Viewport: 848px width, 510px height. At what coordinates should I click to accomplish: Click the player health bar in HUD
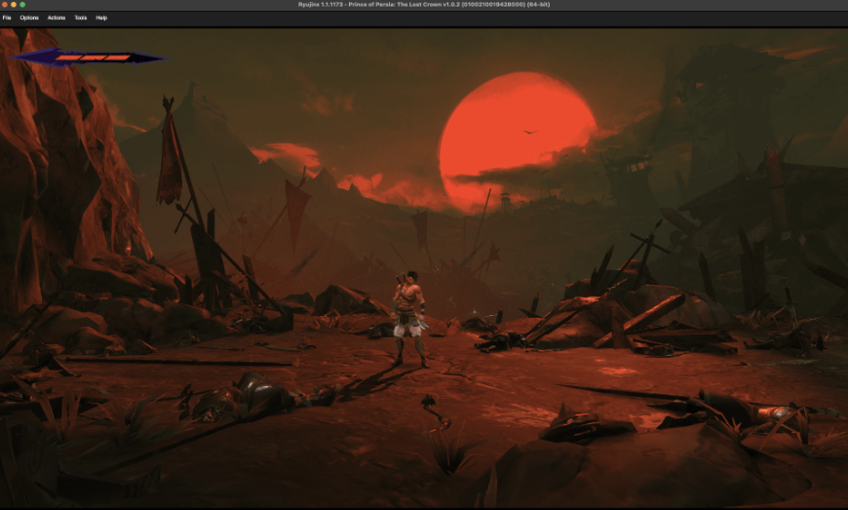(92, 58)
